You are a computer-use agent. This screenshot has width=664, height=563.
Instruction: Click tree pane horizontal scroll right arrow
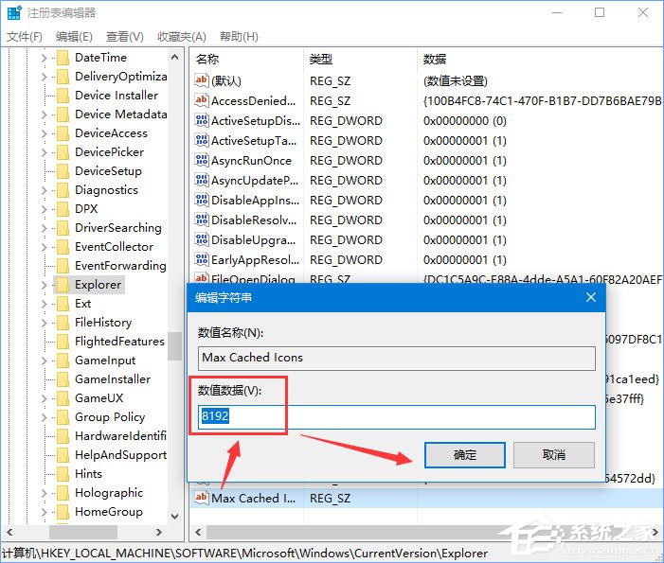pyautogui.click(x=159, y=532)
